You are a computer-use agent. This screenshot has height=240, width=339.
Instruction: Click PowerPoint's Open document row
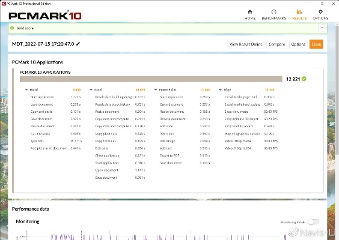185,104
